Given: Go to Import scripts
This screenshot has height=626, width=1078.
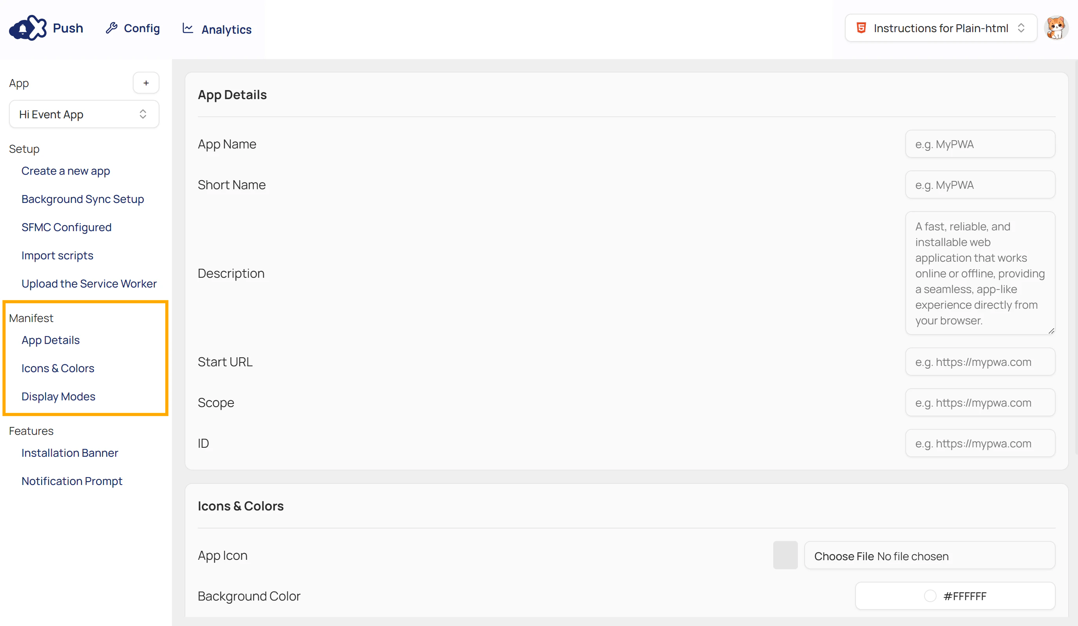Looking at the screenshot, I should point(57,255).
